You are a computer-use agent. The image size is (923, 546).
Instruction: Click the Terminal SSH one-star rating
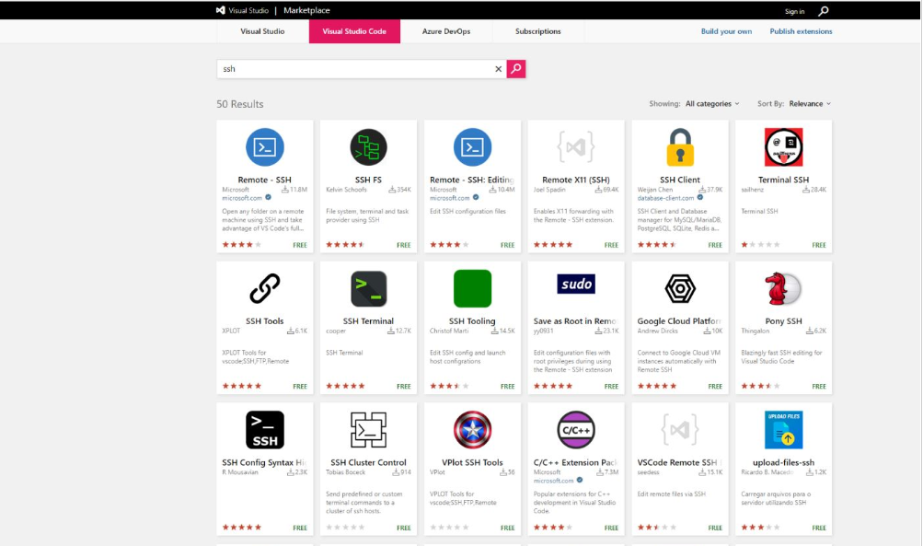(x=760, y=244)
